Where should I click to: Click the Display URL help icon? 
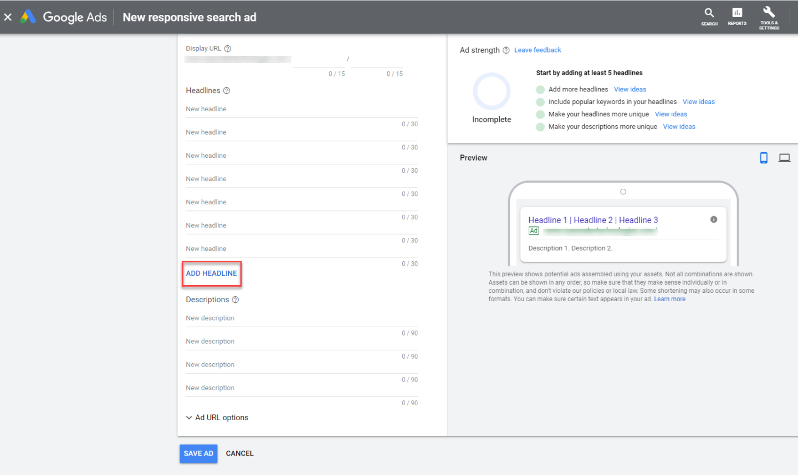coord(228,49)
